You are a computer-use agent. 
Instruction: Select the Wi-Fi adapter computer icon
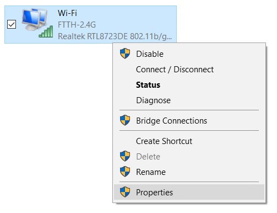click(x=35, y=19)
